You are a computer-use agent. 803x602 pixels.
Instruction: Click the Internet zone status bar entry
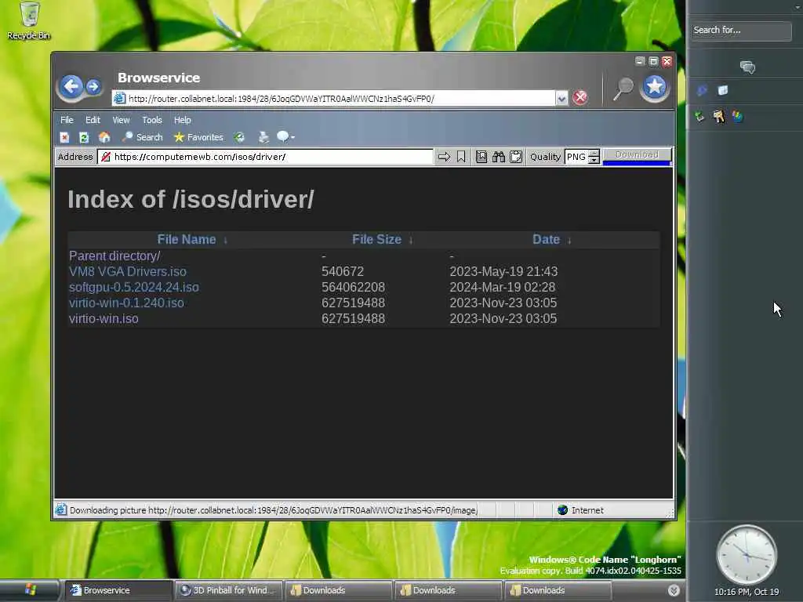(581, 510)
